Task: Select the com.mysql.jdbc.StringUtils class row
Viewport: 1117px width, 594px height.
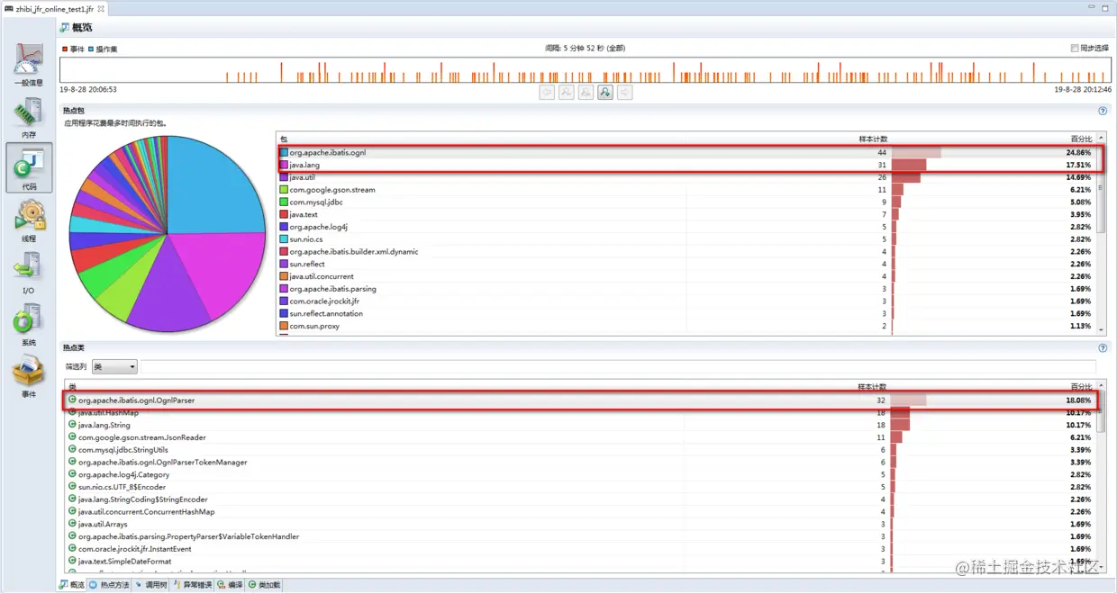Action: point(581,450)
